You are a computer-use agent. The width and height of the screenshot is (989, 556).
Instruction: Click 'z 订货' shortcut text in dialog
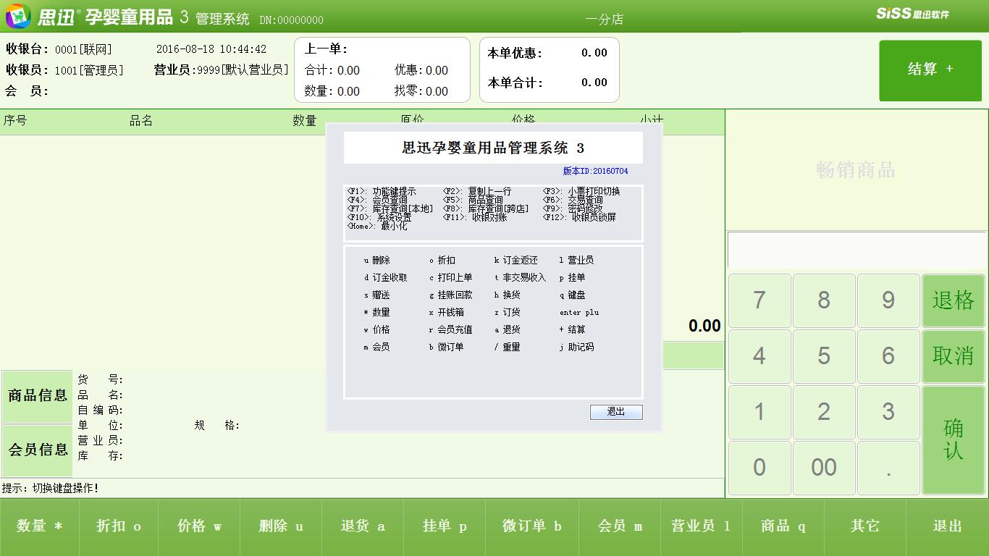click(507, 313)
